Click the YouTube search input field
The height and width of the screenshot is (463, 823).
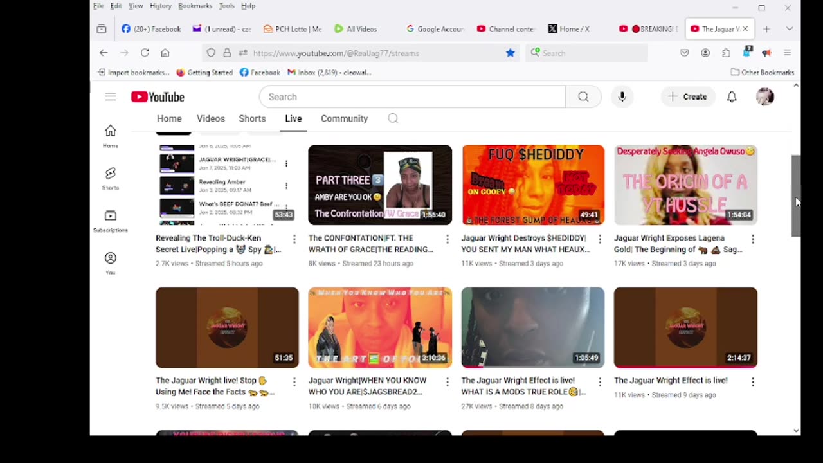tap(412, 96)
